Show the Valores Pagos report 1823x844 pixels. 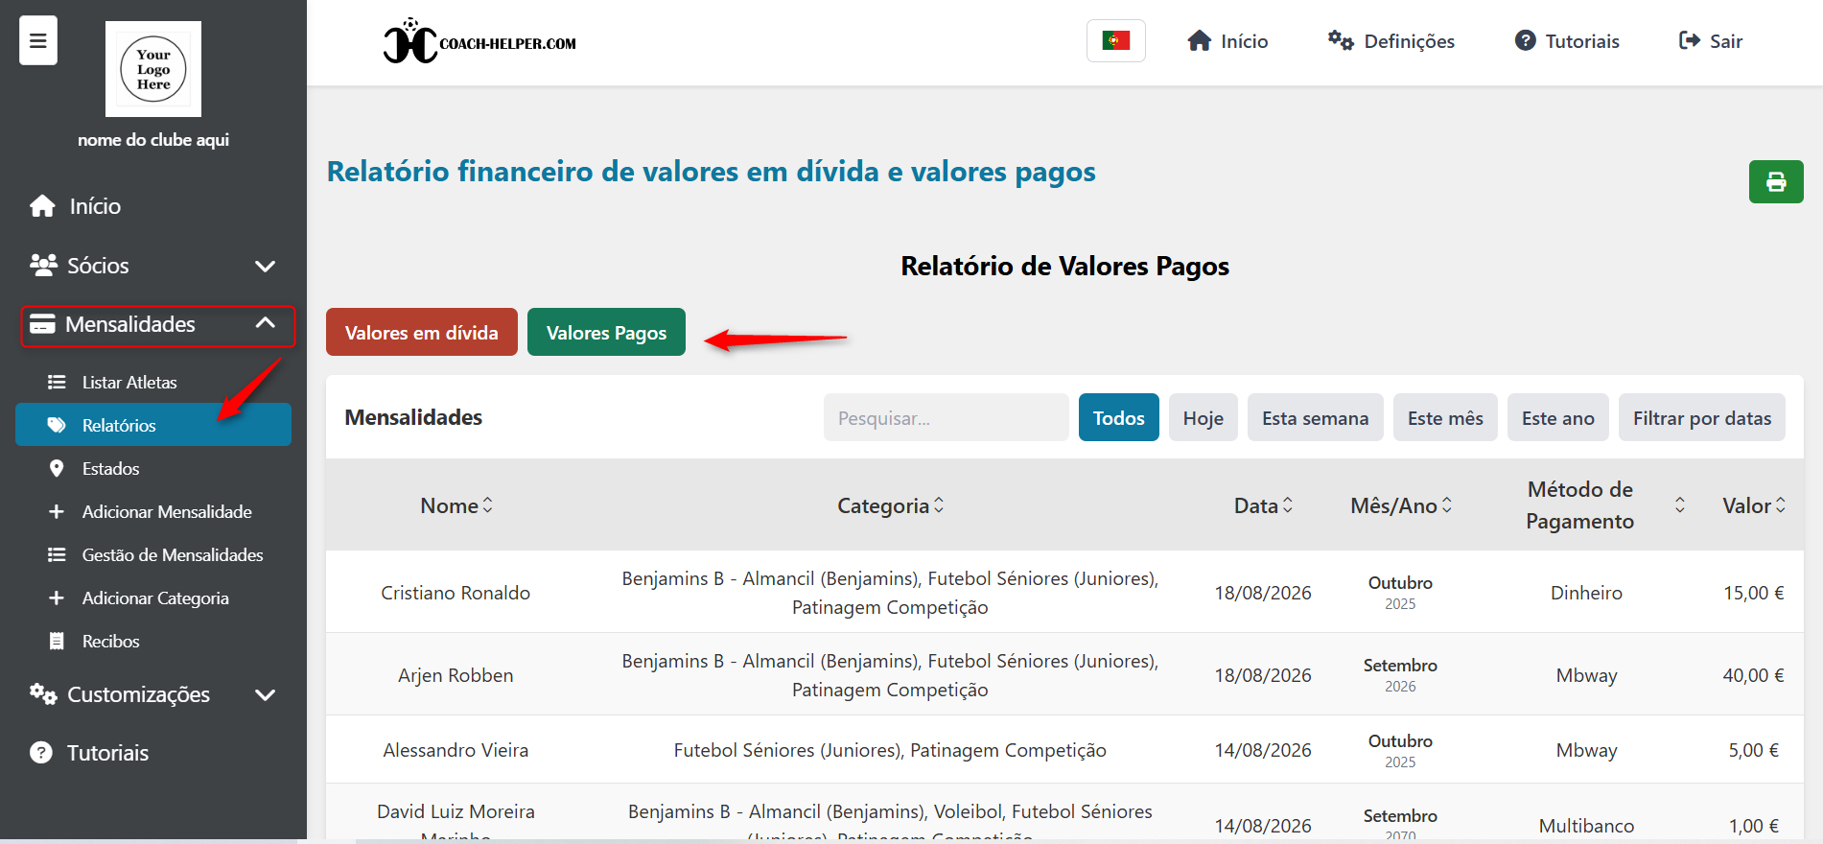606,332
